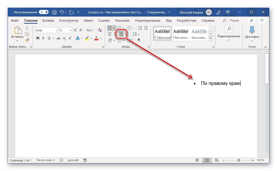The image size is (277, 171).
Task: Expand the font size 12 dropdown
Action: click(71, 30)
